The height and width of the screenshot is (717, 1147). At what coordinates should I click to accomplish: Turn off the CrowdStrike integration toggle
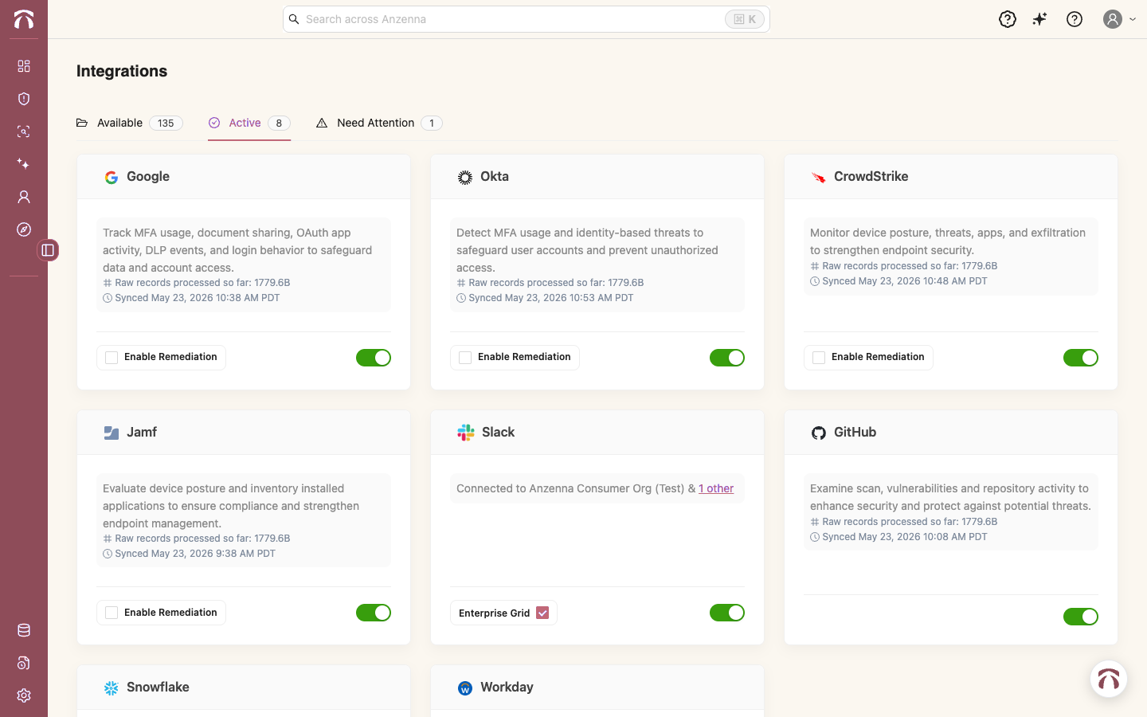pyautogui.click(x=1081, y=358)
